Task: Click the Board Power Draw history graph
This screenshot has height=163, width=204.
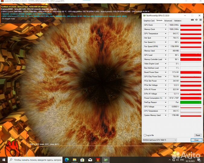Action: [x=191, y=72]
